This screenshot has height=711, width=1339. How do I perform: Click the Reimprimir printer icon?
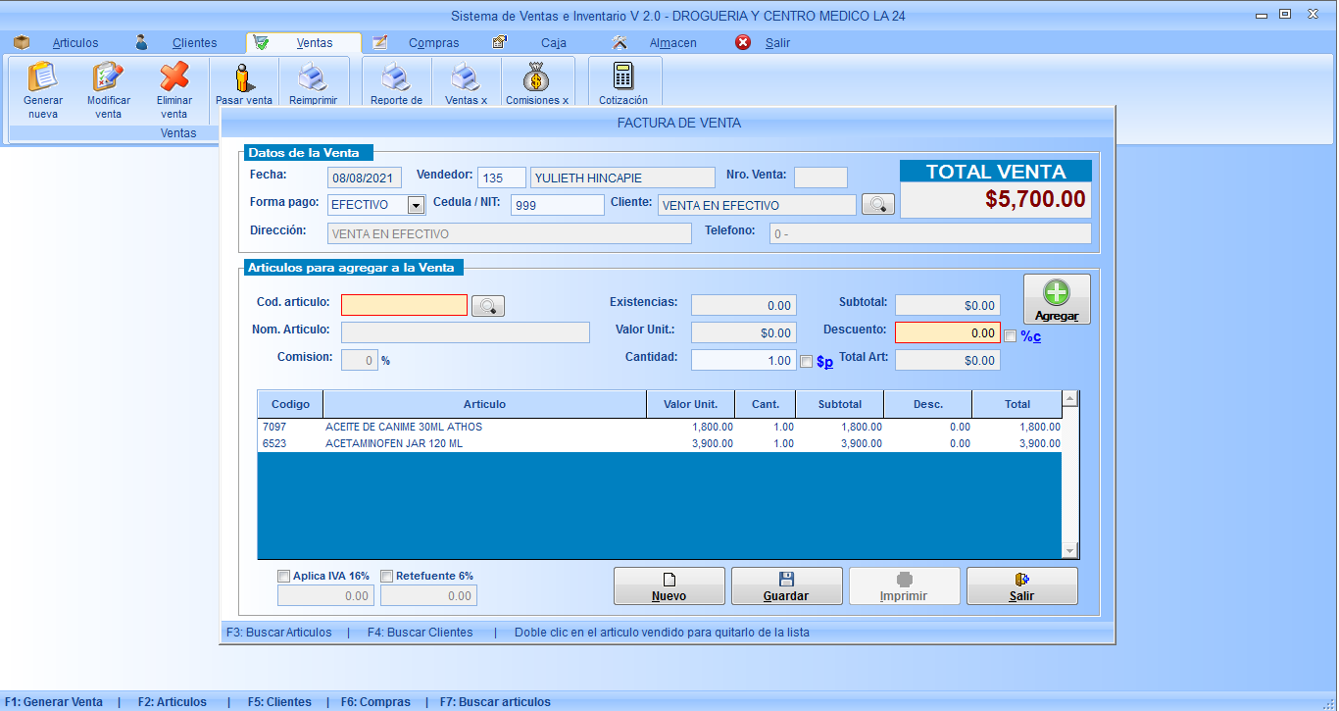tap(313, 78)
